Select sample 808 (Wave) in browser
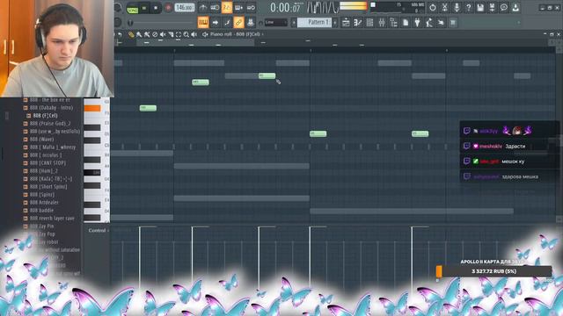 coord(41,139)
